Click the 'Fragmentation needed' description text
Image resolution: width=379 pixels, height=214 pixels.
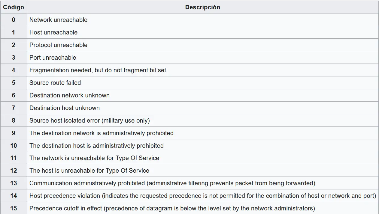tap(98, 70)
